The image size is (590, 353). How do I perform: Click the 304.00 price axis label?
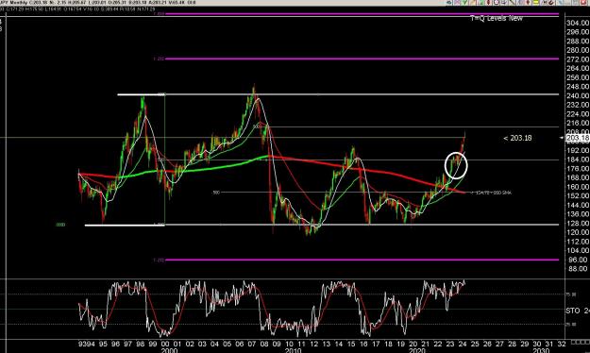577,23
